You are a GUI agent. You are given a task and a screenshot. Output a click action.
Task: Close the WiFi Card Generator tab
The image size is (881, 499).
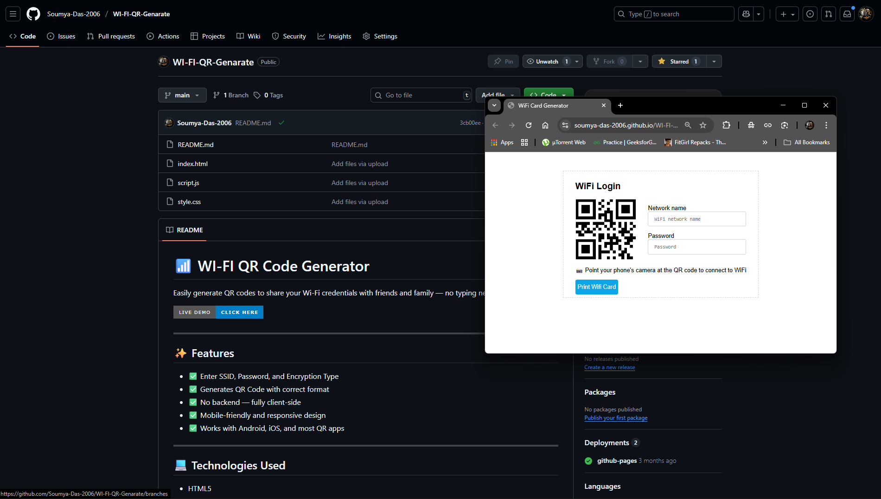604,106
